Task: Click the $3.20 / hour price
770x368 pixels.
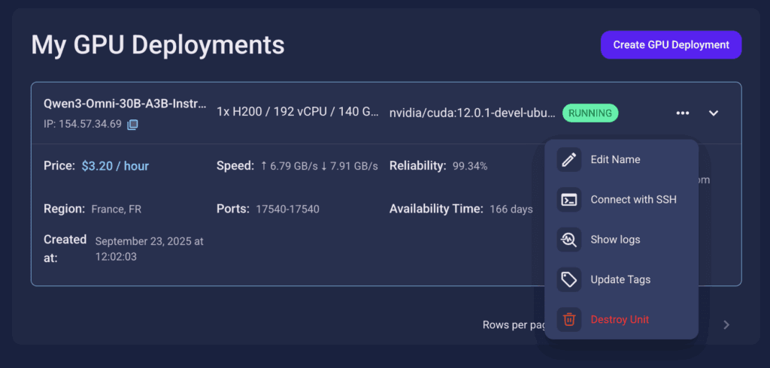Action: 115,166
